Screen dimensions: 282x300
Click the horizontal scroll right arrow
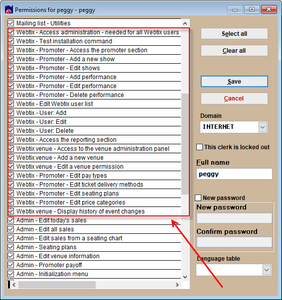coord(177,285)
